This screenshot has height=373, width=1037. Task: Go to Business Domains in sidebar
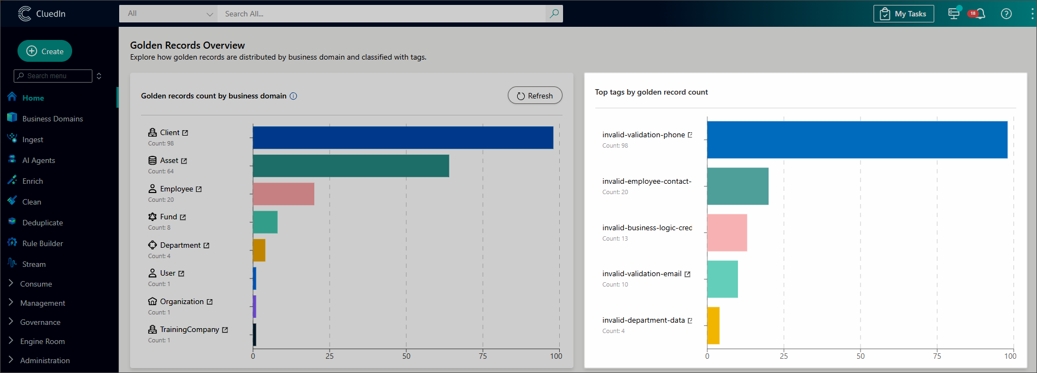[52, 119]
